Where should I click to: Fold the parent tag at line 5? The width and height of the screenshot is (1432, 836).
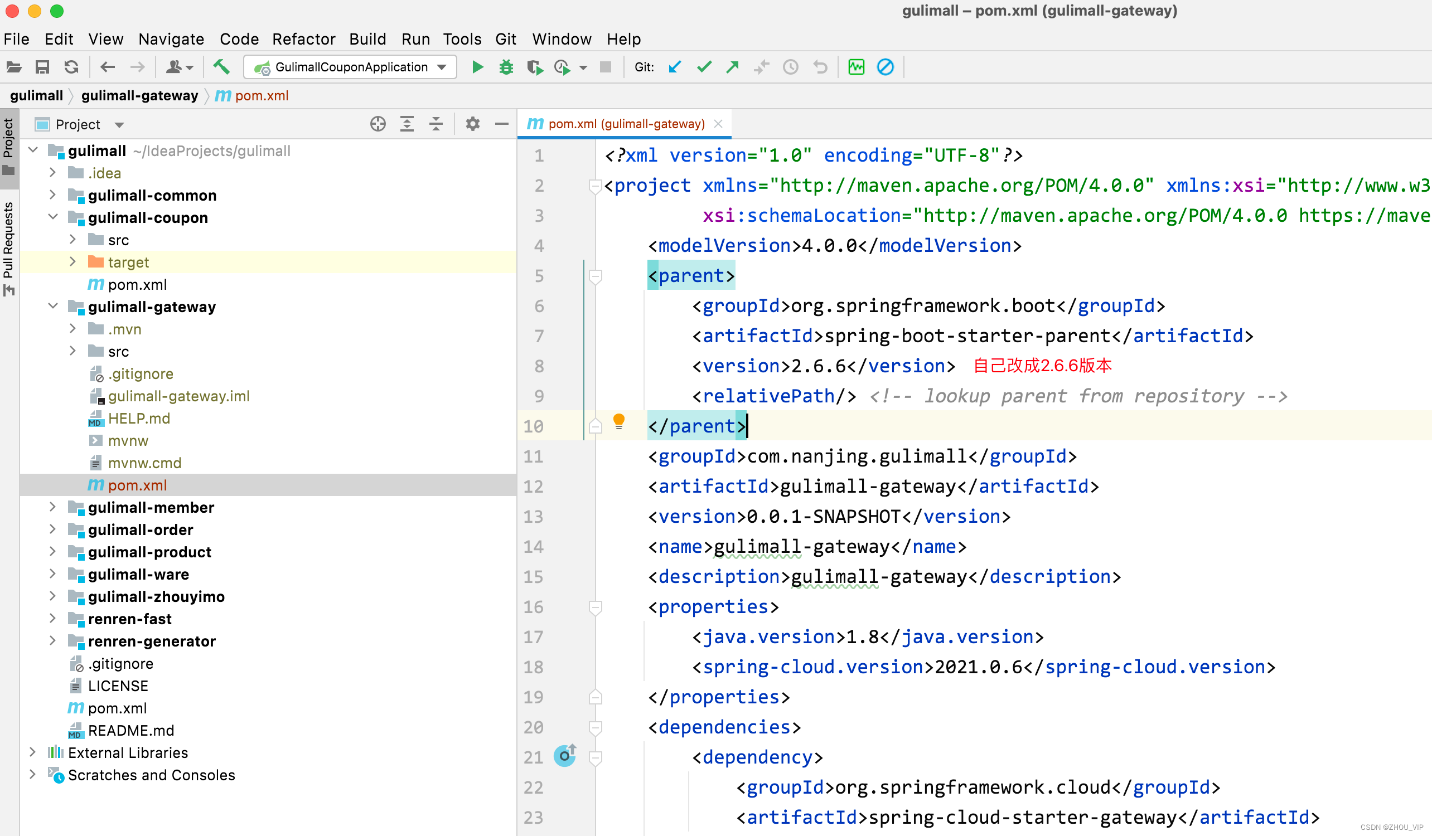596,276
